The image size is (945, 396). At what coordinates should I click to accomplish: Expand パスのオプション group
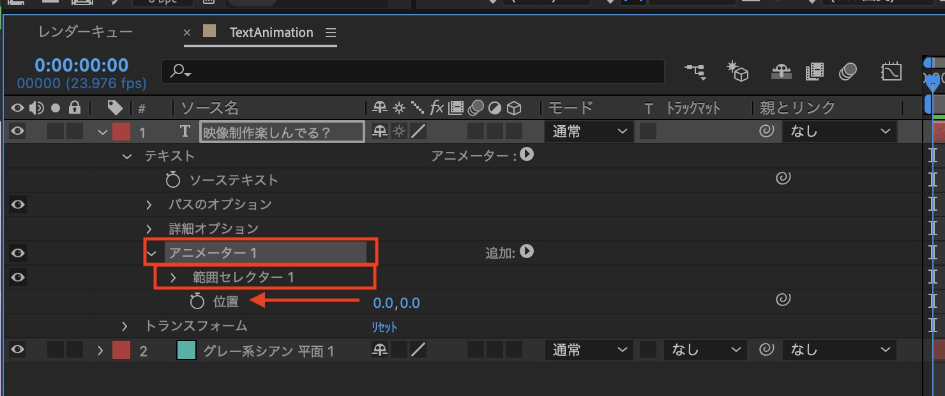click(x=149, y=205)
